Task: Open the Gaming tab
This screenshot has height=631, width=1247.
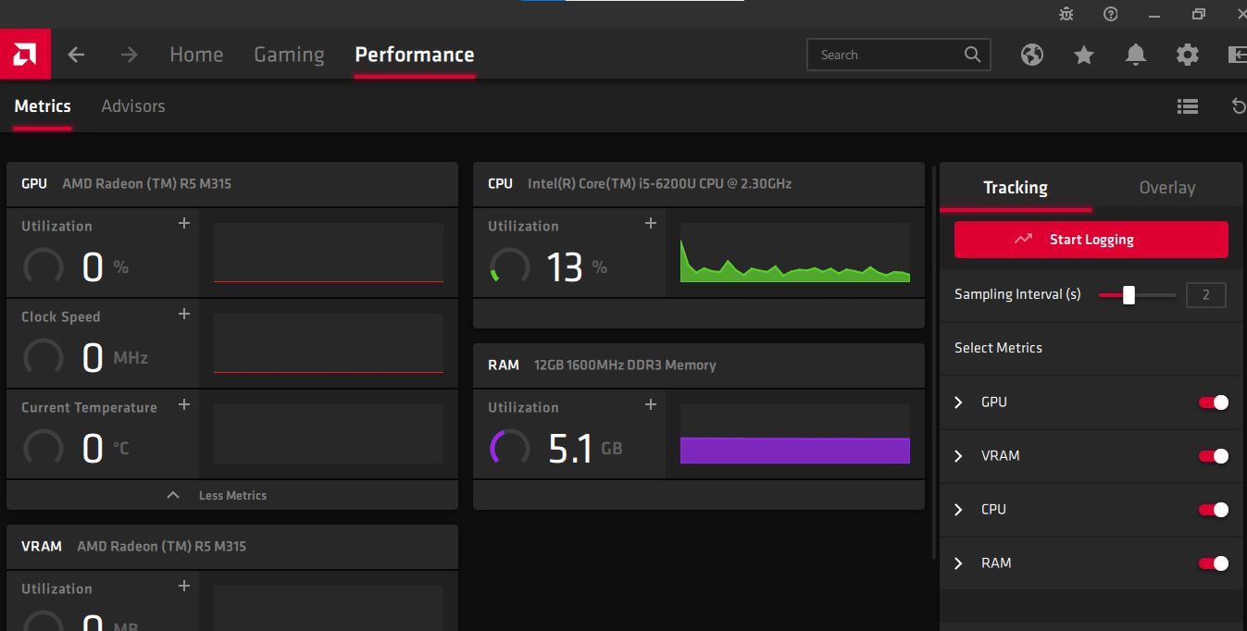Action: 289,55
